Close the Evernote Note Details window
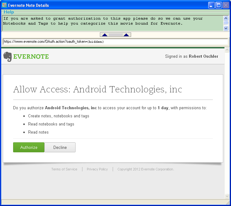This screenshot has width=231, height=206. coord(226,5)
